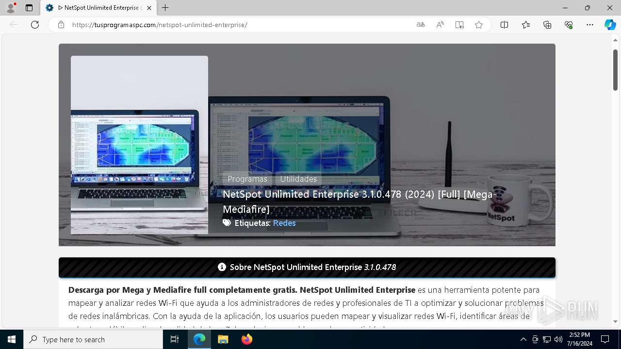Open the Copilot sidebar
621x349 pixels.
(x=610, y=25)
